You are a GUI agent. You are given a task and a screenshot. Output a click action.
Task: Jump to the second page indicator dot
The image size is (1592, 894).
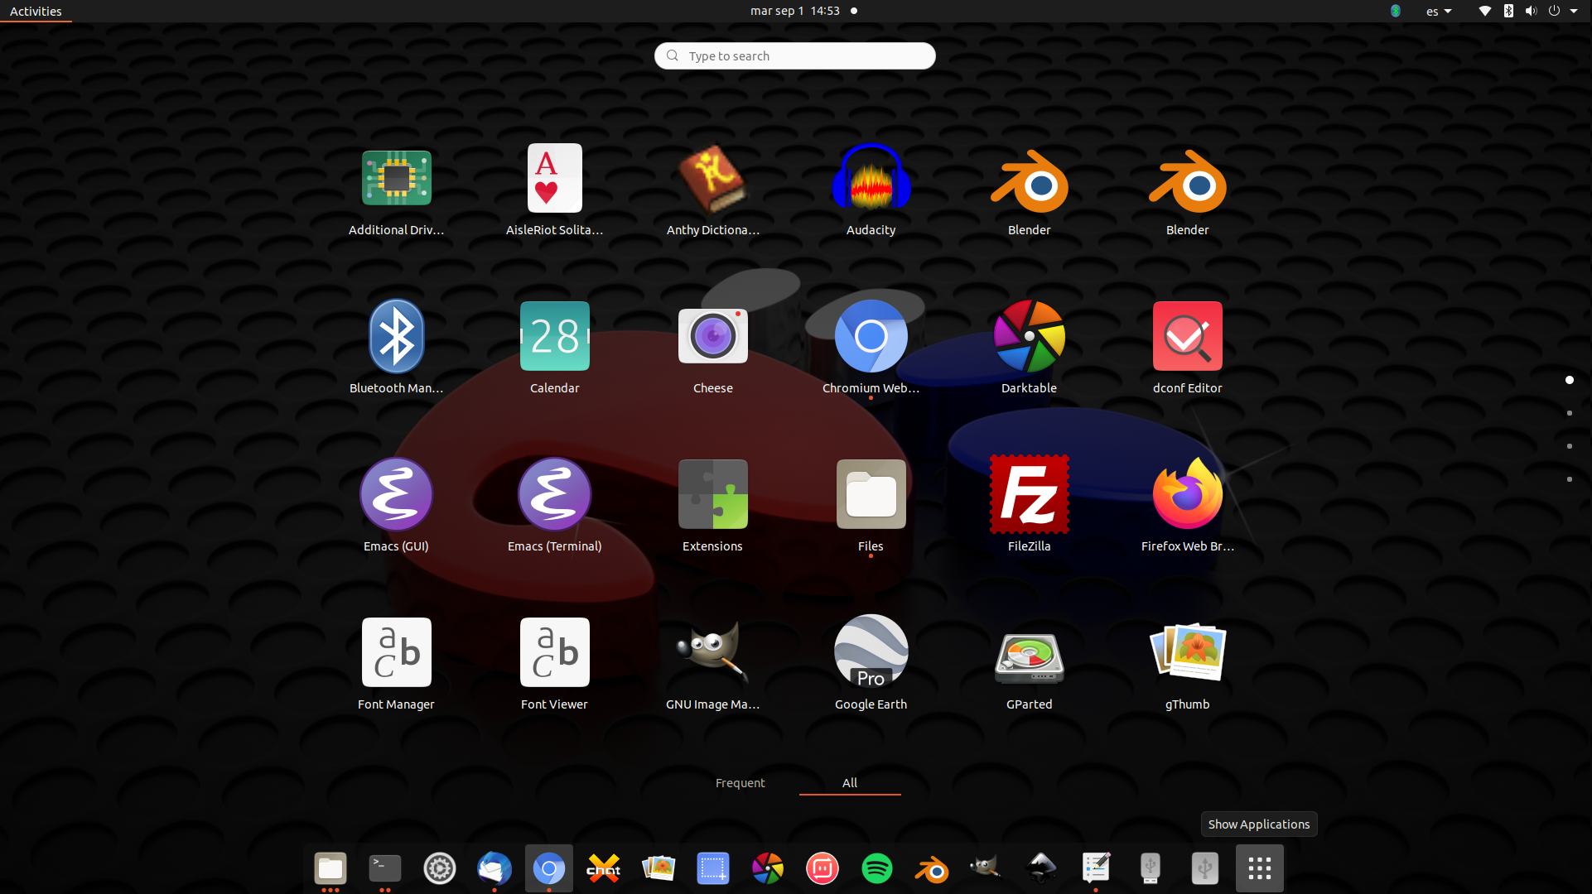1570,413
